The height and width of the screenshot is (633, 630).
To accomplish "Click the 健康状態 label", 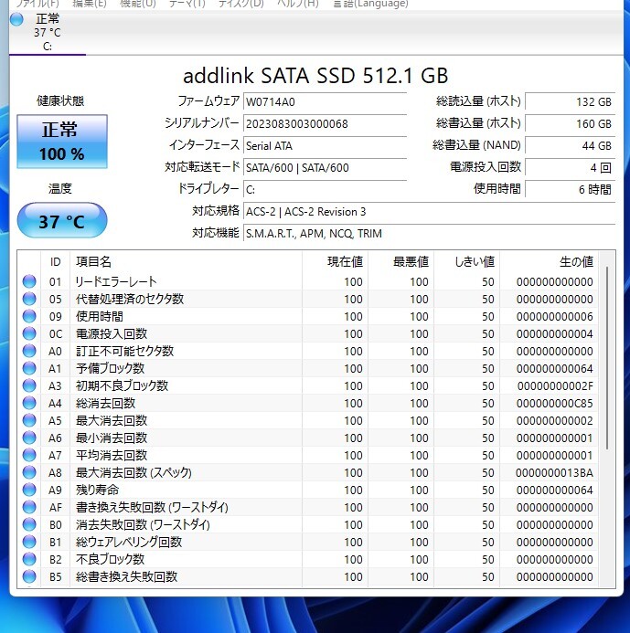I will 60,100.
